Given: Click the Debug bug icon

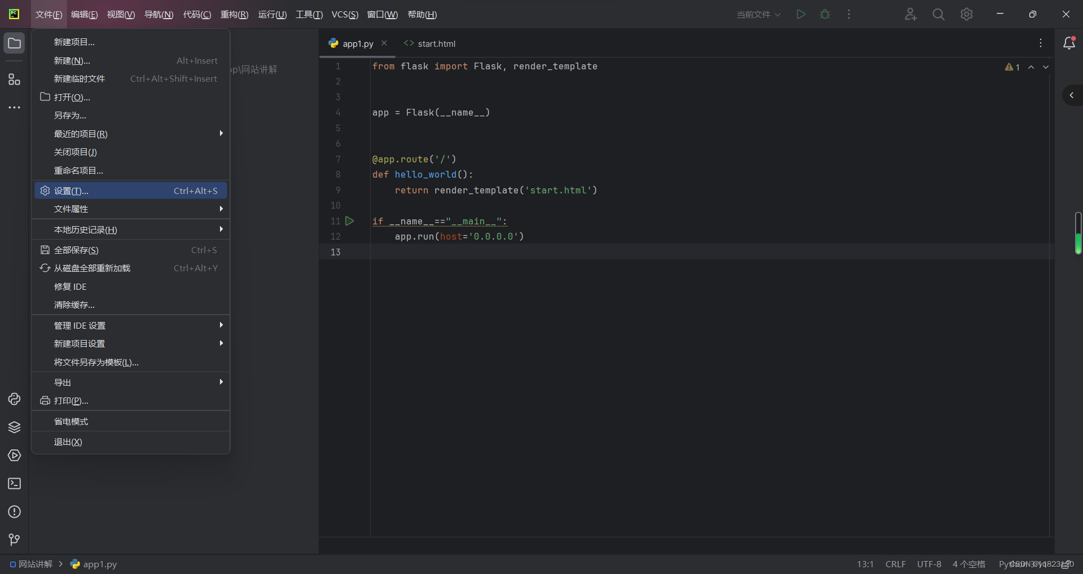Looking at the screenshot, I should 825,14.
